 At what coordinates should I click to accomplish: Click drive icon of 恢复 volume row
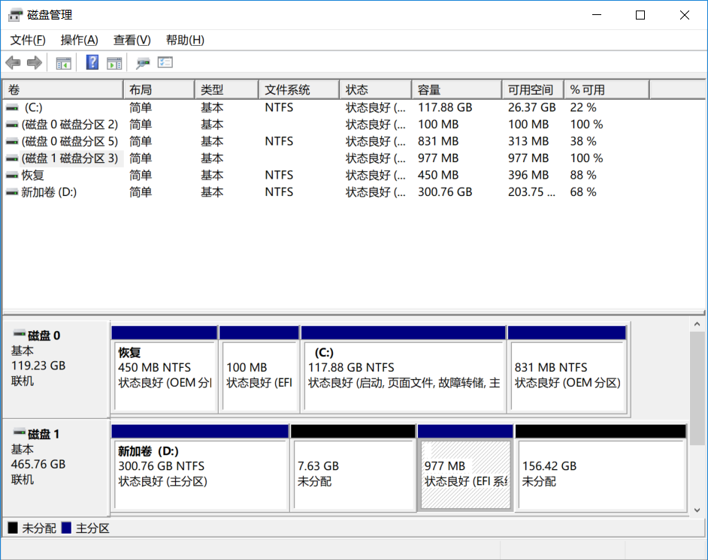(x=12, y=176)
